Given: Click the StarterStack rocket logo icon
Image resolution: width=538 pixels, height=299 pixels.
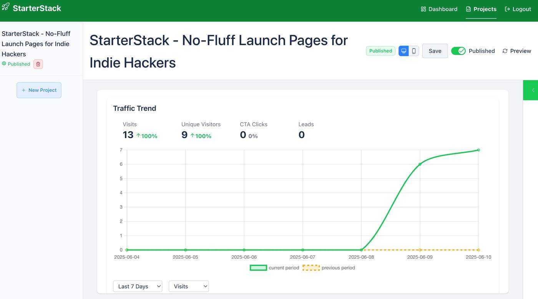Looking at the screenshot, I should (x=5, y=7).
